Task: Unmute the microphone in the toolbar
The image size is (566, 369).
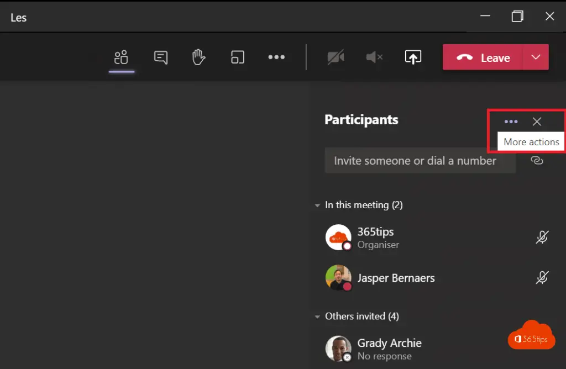Action: 374,57
